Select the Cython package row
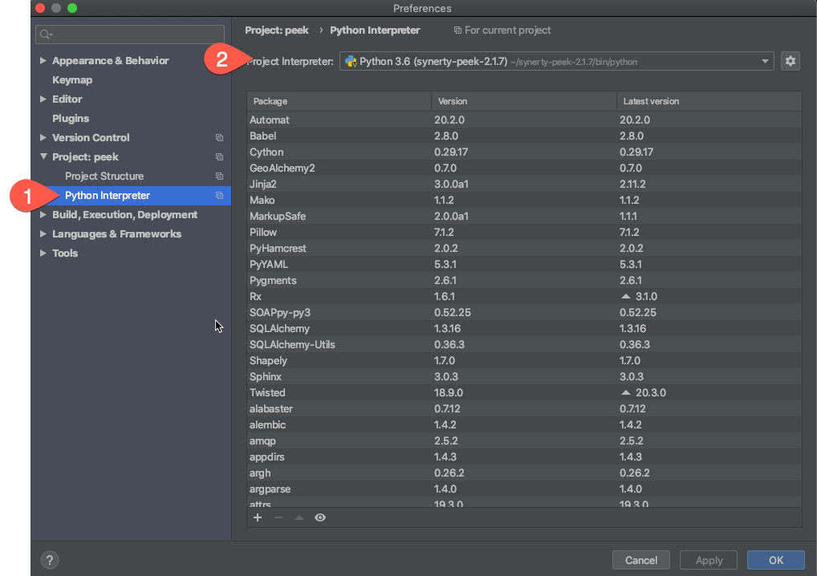This screenshot has width=817, height=576. (524, 152)
